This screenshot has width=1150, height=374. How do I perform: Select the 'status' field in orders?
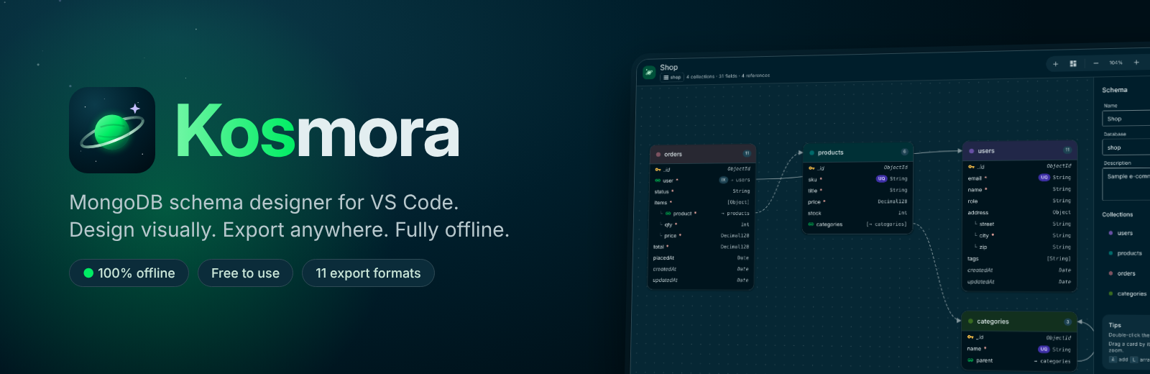[x=701, y=191]
